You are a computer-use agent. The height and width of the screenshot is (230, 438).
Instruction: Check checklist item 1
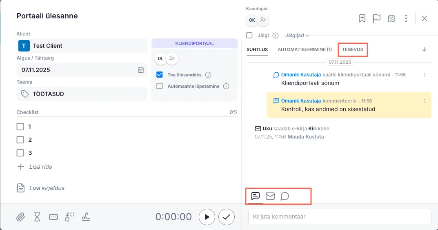[x=20, y=127]
